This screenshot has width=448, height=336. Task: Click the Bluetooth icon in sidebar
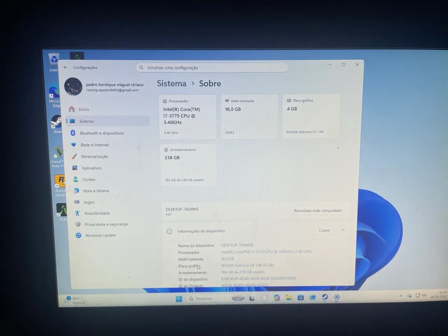point(73,133)
